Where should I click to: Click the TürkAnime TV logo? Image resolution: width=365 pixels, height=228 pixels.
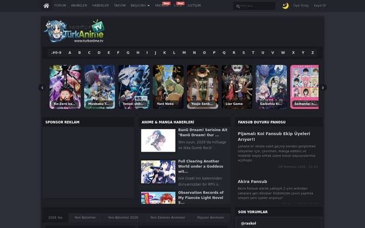[x=75, y=31]
